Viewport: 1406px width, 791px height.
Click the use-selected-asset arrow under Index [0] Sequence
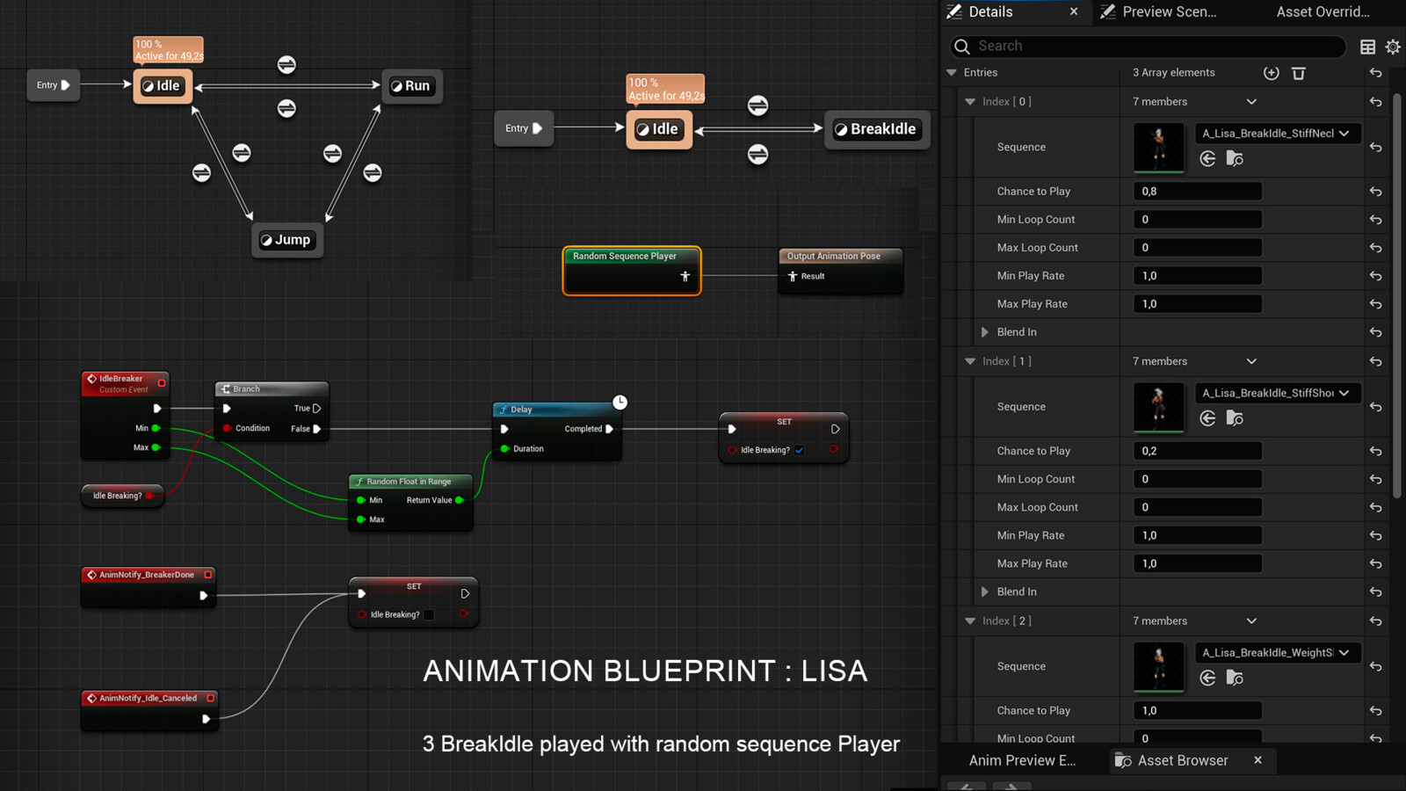[1207, 159]
